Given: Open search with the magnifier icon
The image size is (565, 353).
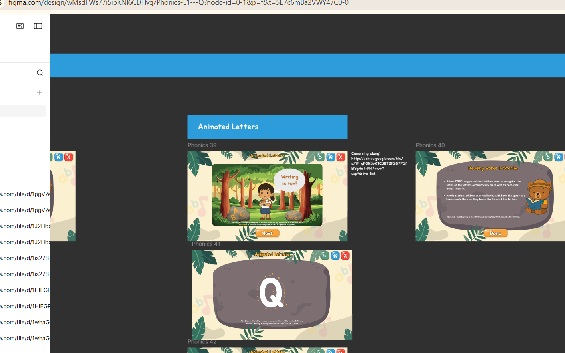Looking at the screenshot, I should 40,73.
